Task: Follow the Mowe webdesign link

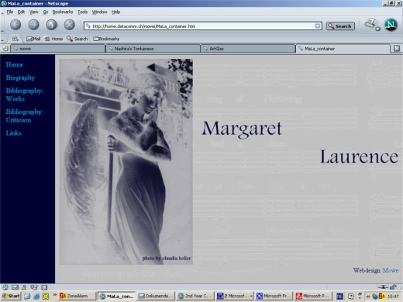Action: point(391,270)
